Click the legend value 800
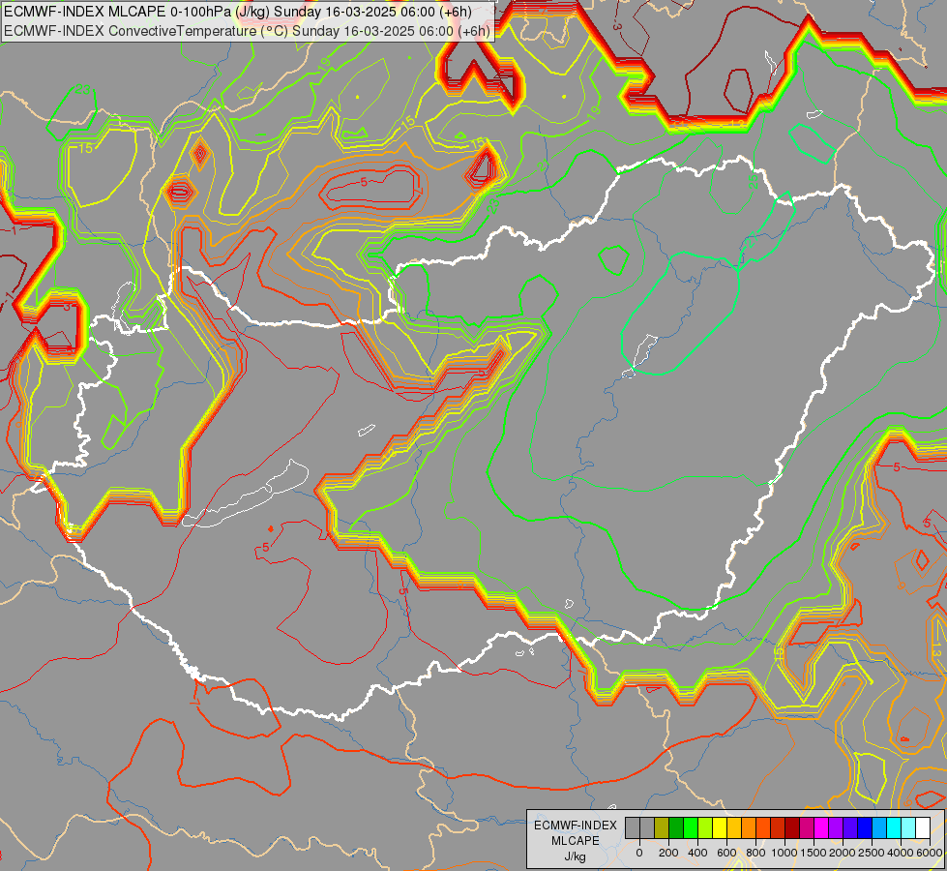Image resolution: width=947 pixels, height=871 pixels. (x=755, y=853)
